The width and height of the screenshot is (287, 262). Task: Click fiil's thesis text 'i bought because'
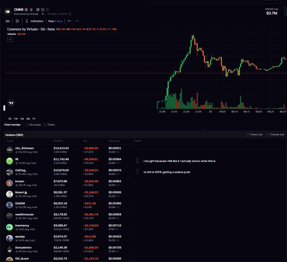click(179, 161)
